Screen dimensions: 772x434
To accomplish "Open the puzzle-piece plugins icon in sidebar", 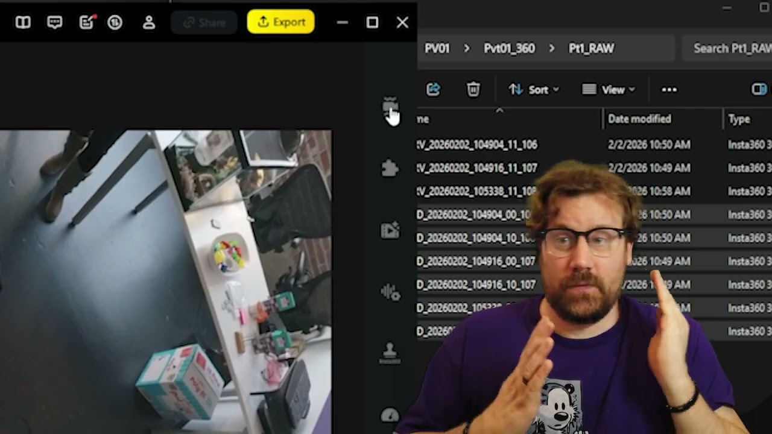I will (390, 168).
